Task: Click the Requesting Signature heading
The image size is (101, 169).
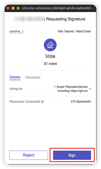Action: pyautogui.click(x=66, y=19)
